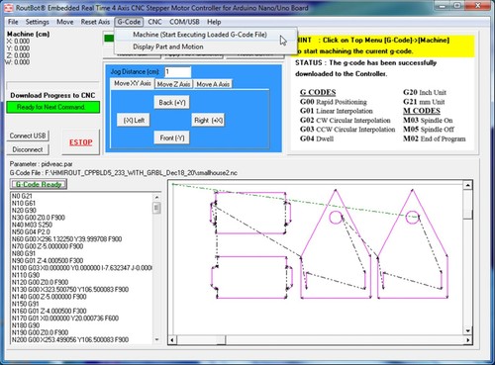Jog with the (-X) Left button

click(x=134, y=121)
